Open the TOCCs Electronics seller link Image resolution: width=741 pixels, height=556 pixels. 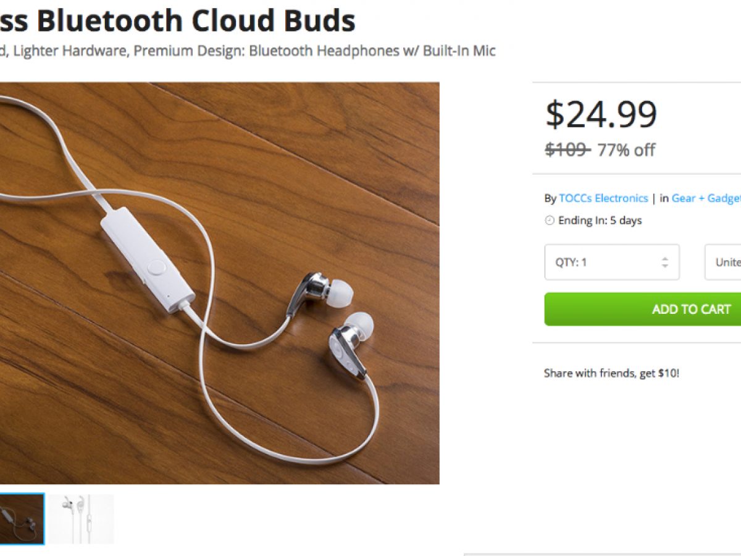tap(603, 198)
